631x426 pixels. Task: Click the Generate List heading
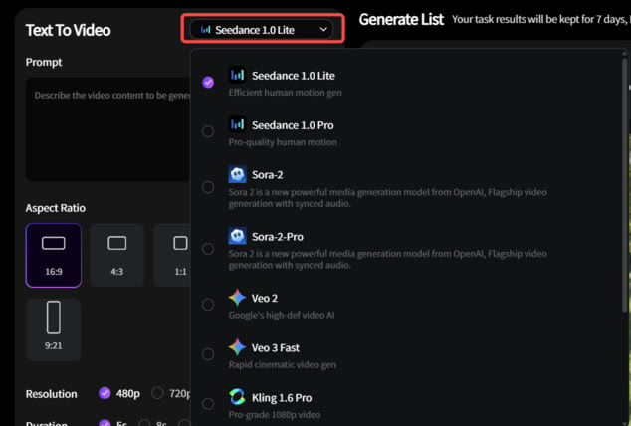[401, 19]
